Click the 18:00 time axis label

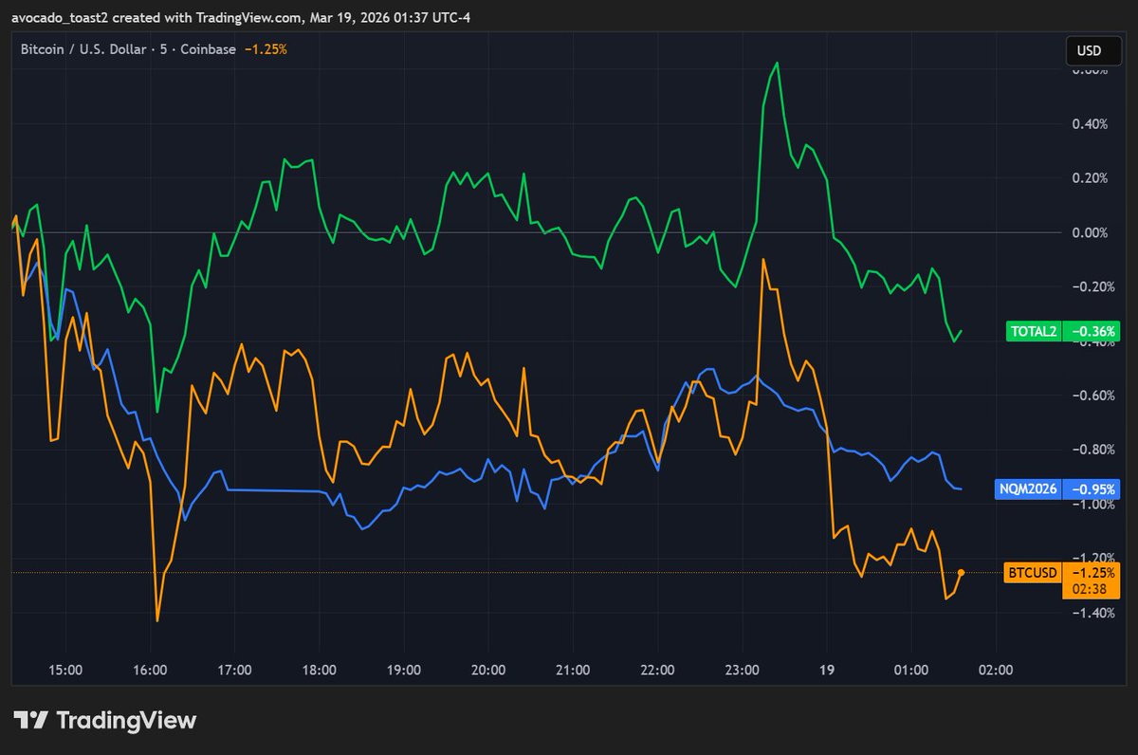point(320,670)
